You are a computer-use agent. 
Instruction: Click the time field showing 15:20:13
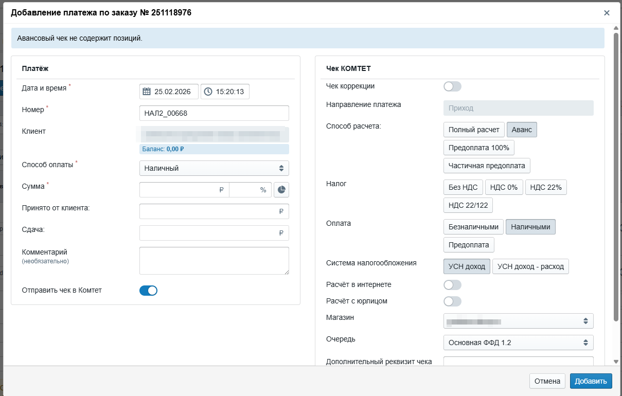click(225, 92)
